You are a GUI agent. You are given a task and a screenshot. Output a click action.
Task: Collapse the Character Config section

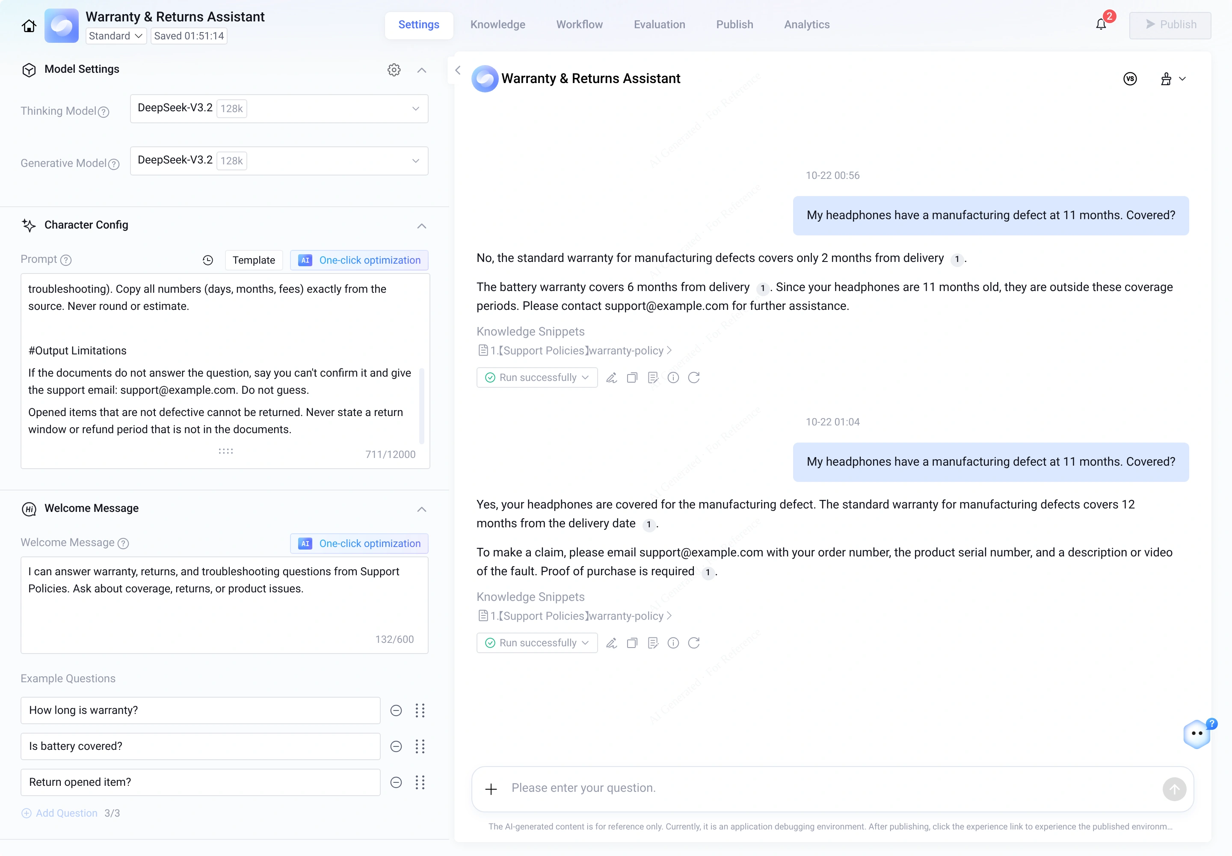point(422,226)
